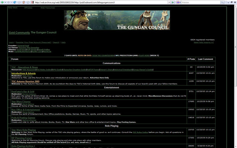Open the Help Desk menu link
The image size is (237, 148).
(13, 8)
